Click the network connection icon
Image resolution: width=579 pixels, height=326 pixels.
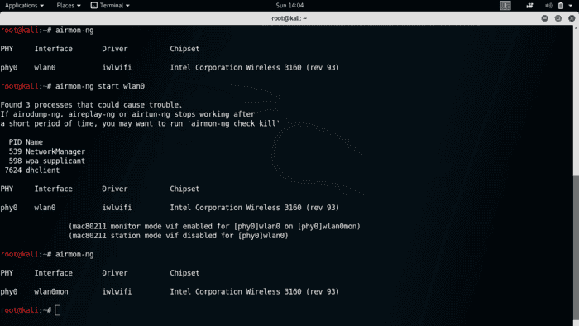pos(529,6)
